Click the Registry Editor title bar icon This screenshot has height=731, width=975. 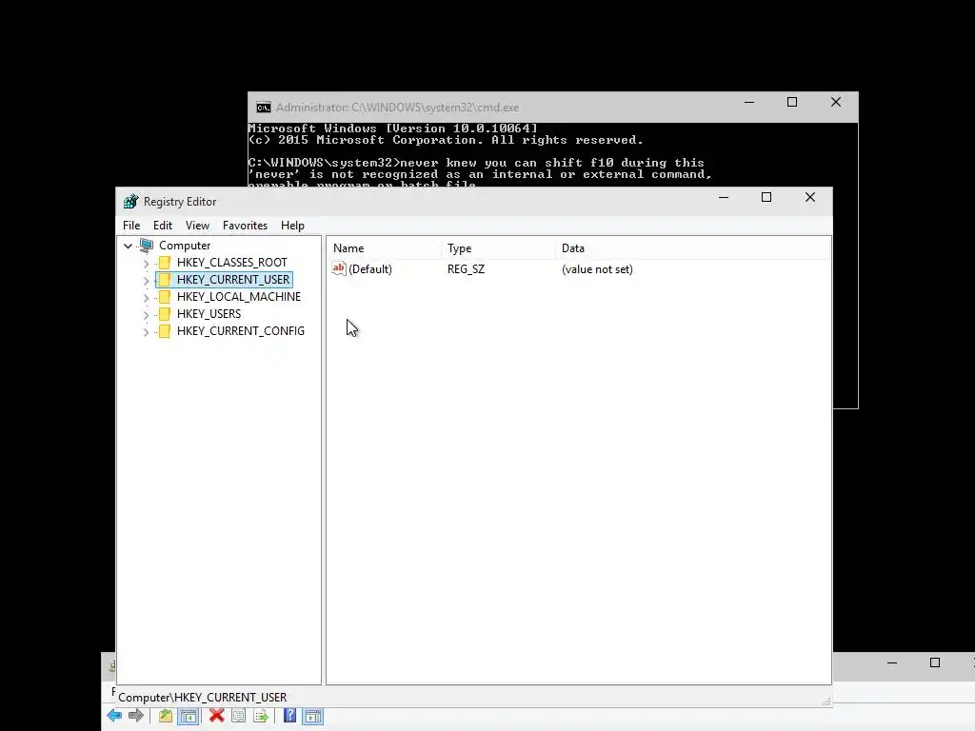pyautogui.click(x=130, y=202)
